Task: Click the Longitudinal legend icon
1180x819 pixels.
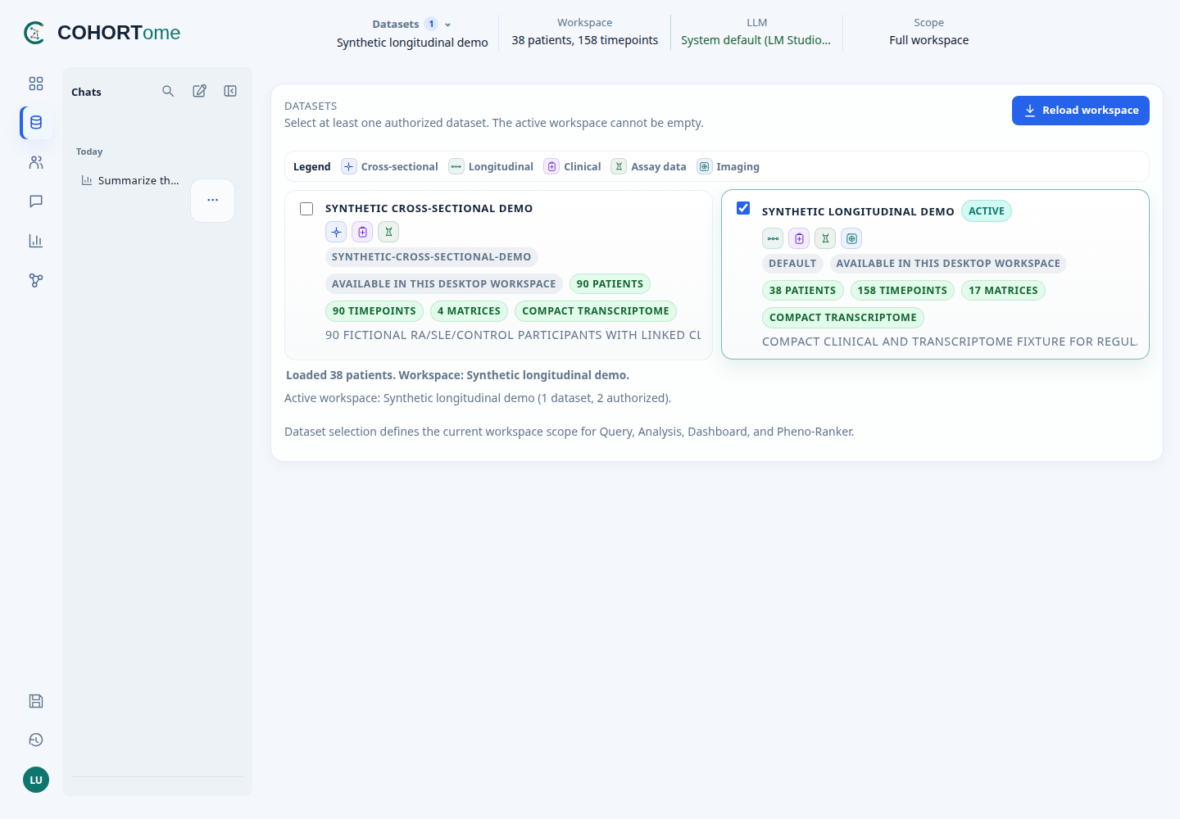Action: coord(456,166)
